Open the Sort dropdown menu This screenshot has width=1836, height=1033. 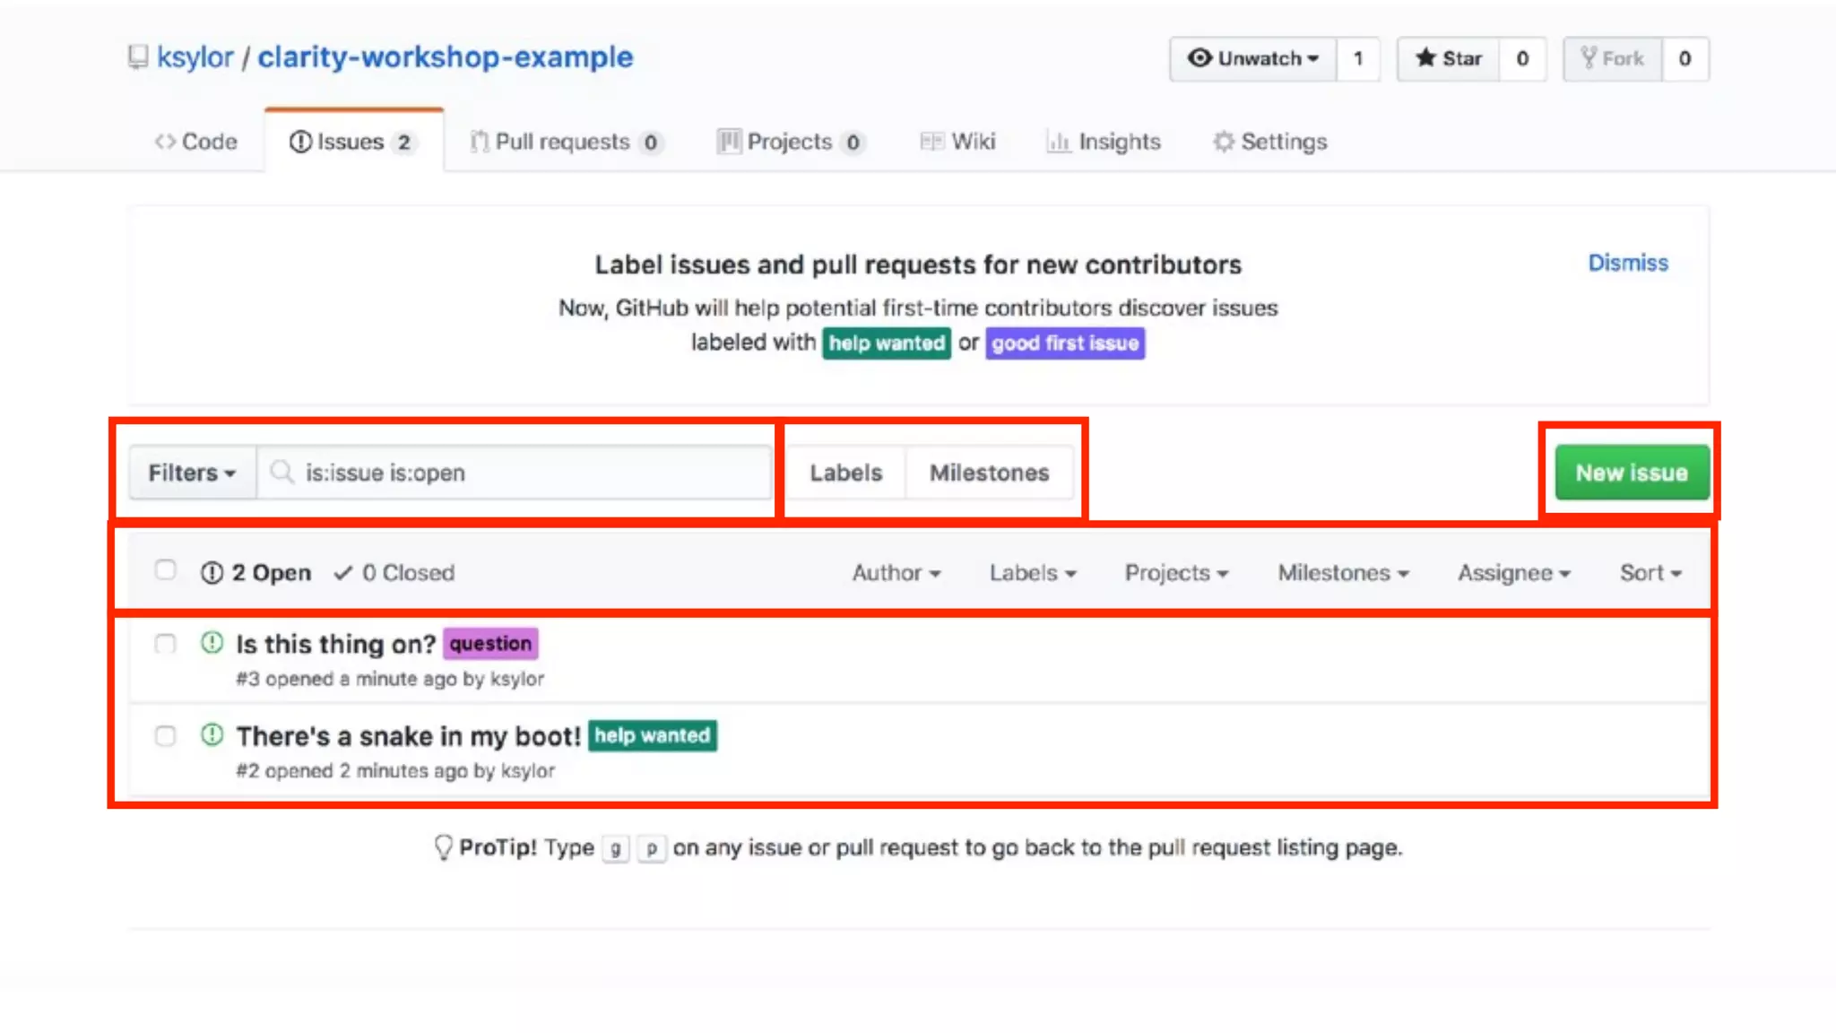pos(1650,572)
